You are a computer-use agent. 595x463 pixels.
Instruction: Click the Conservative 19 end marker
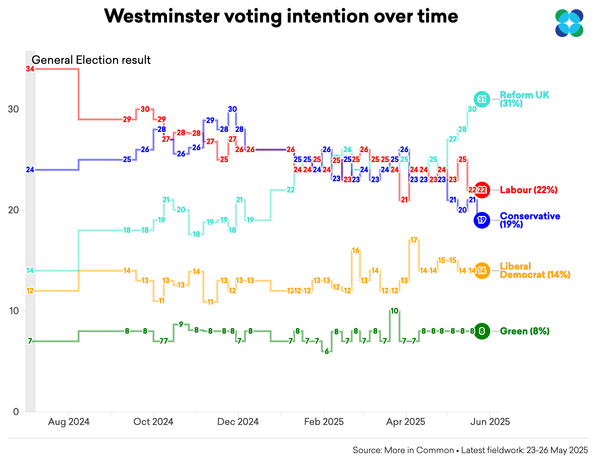click(482, 220)
